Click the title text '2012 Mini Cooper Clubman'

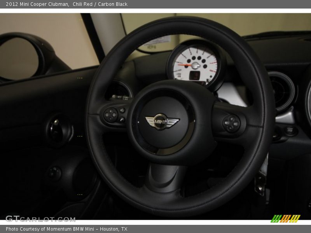point(37,4)
